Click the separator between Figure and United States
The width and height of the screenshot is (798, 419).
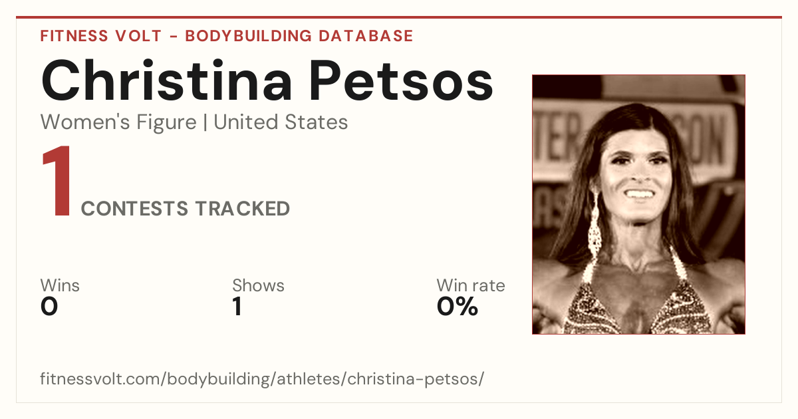click(205, 123)
